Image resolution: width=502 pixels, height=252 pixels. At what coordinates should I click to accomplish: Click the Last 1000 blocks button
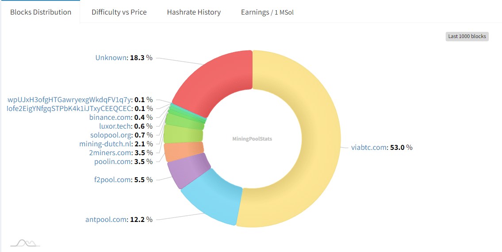(x=467, y=37)
